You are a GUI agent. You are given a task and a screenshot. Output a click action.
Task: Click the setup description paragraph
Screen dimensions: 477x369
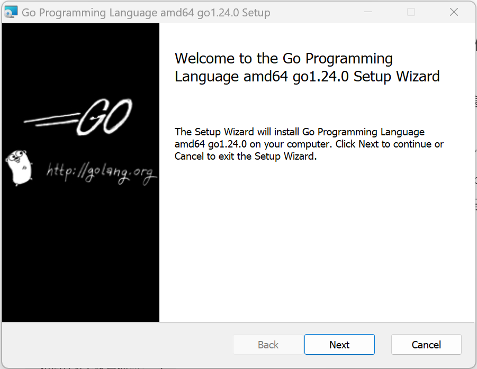tap(309, 144)
